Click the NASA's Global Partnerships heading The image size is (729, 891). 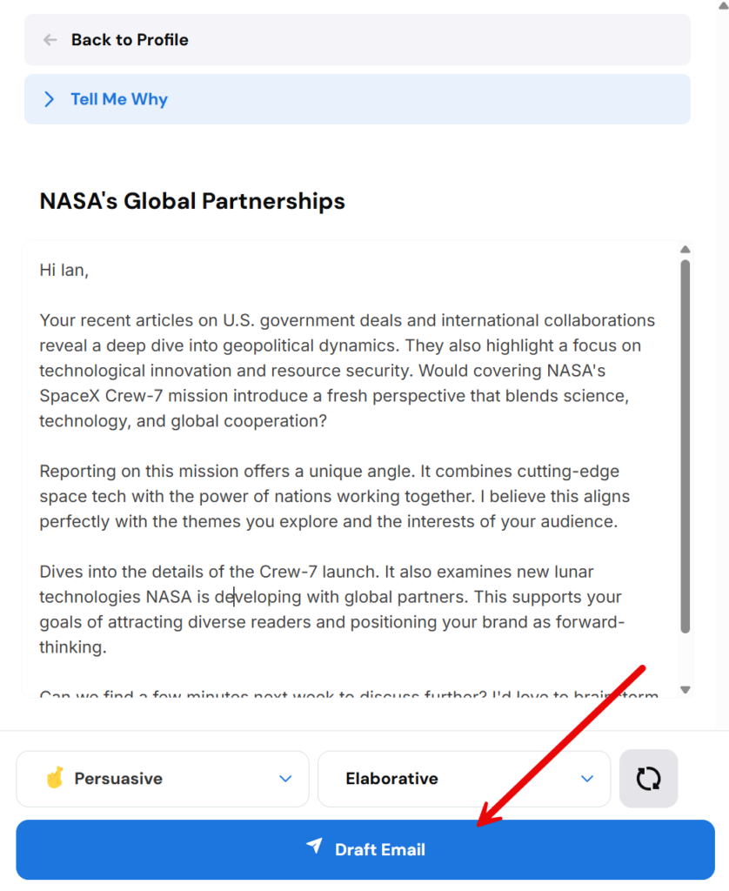click(192, 201)
